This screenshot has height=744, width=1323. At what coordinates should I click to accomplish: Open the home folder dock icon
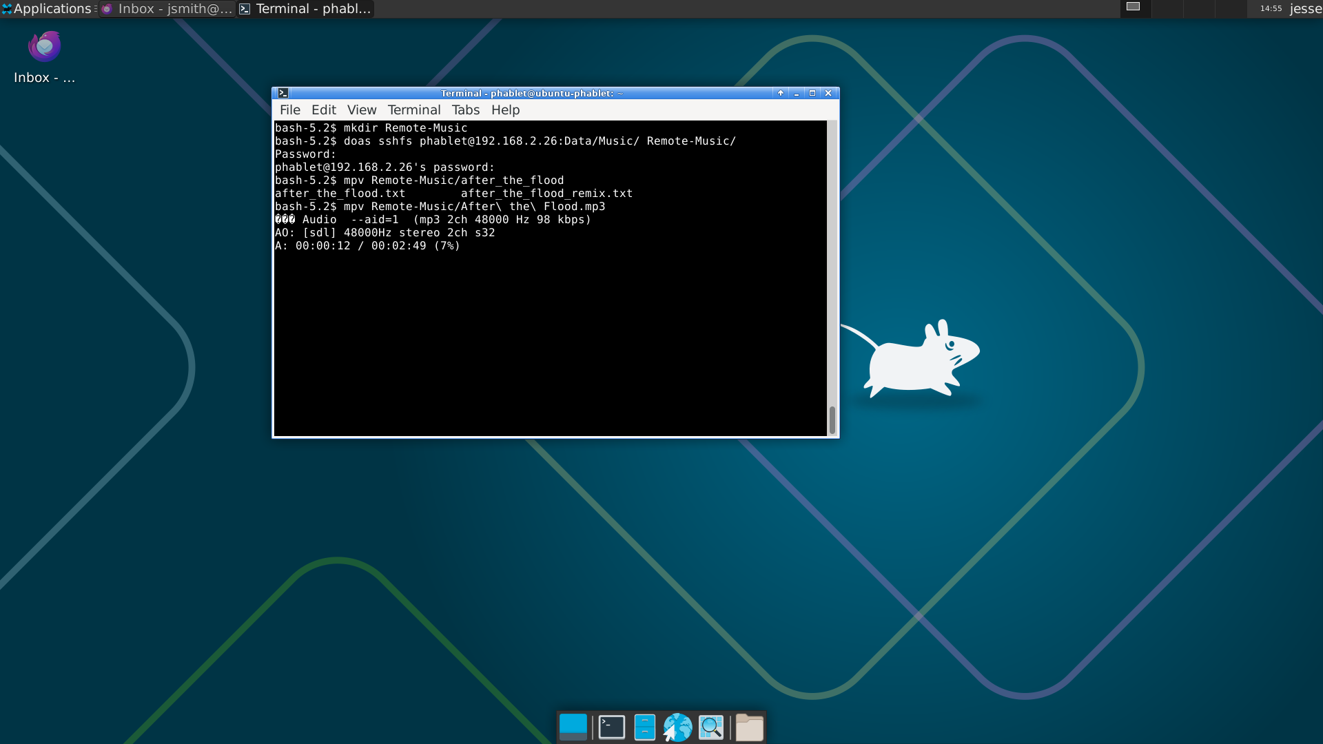click(x=749, y=727)
